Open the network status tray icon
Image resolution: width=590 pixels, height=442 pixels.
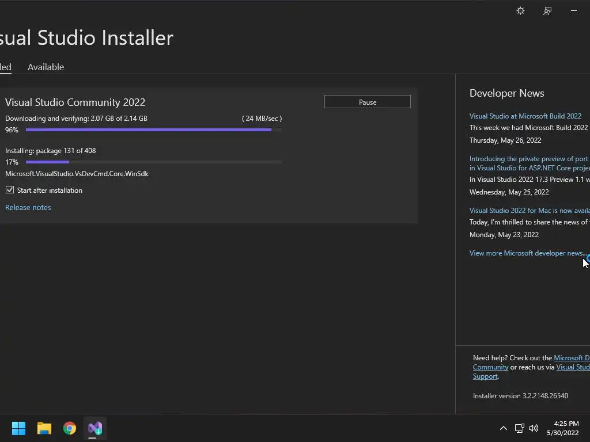coord(519,428)
